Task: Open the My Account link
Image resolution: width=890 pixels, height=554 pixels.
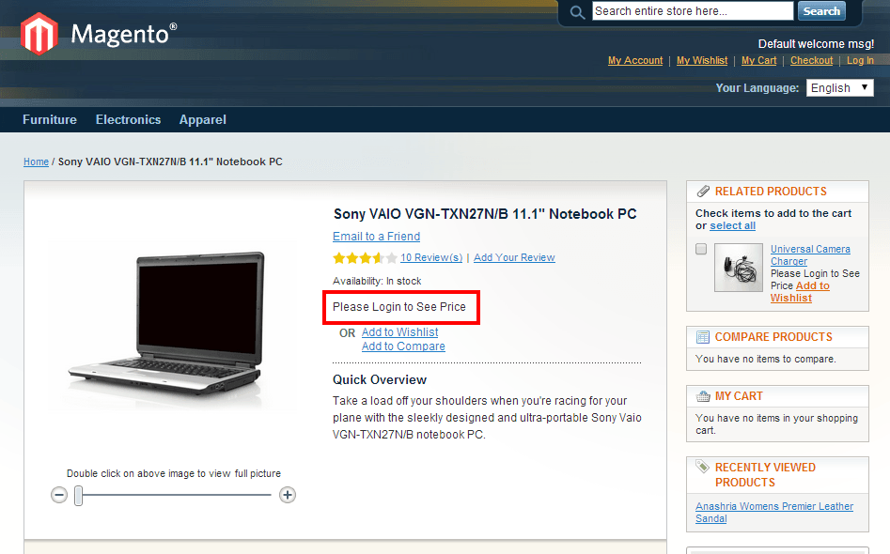Action: (635, 60)
